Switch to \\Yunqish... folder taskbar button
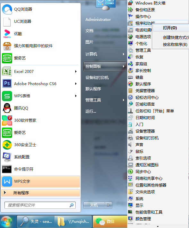 click(x=73, y=222)
